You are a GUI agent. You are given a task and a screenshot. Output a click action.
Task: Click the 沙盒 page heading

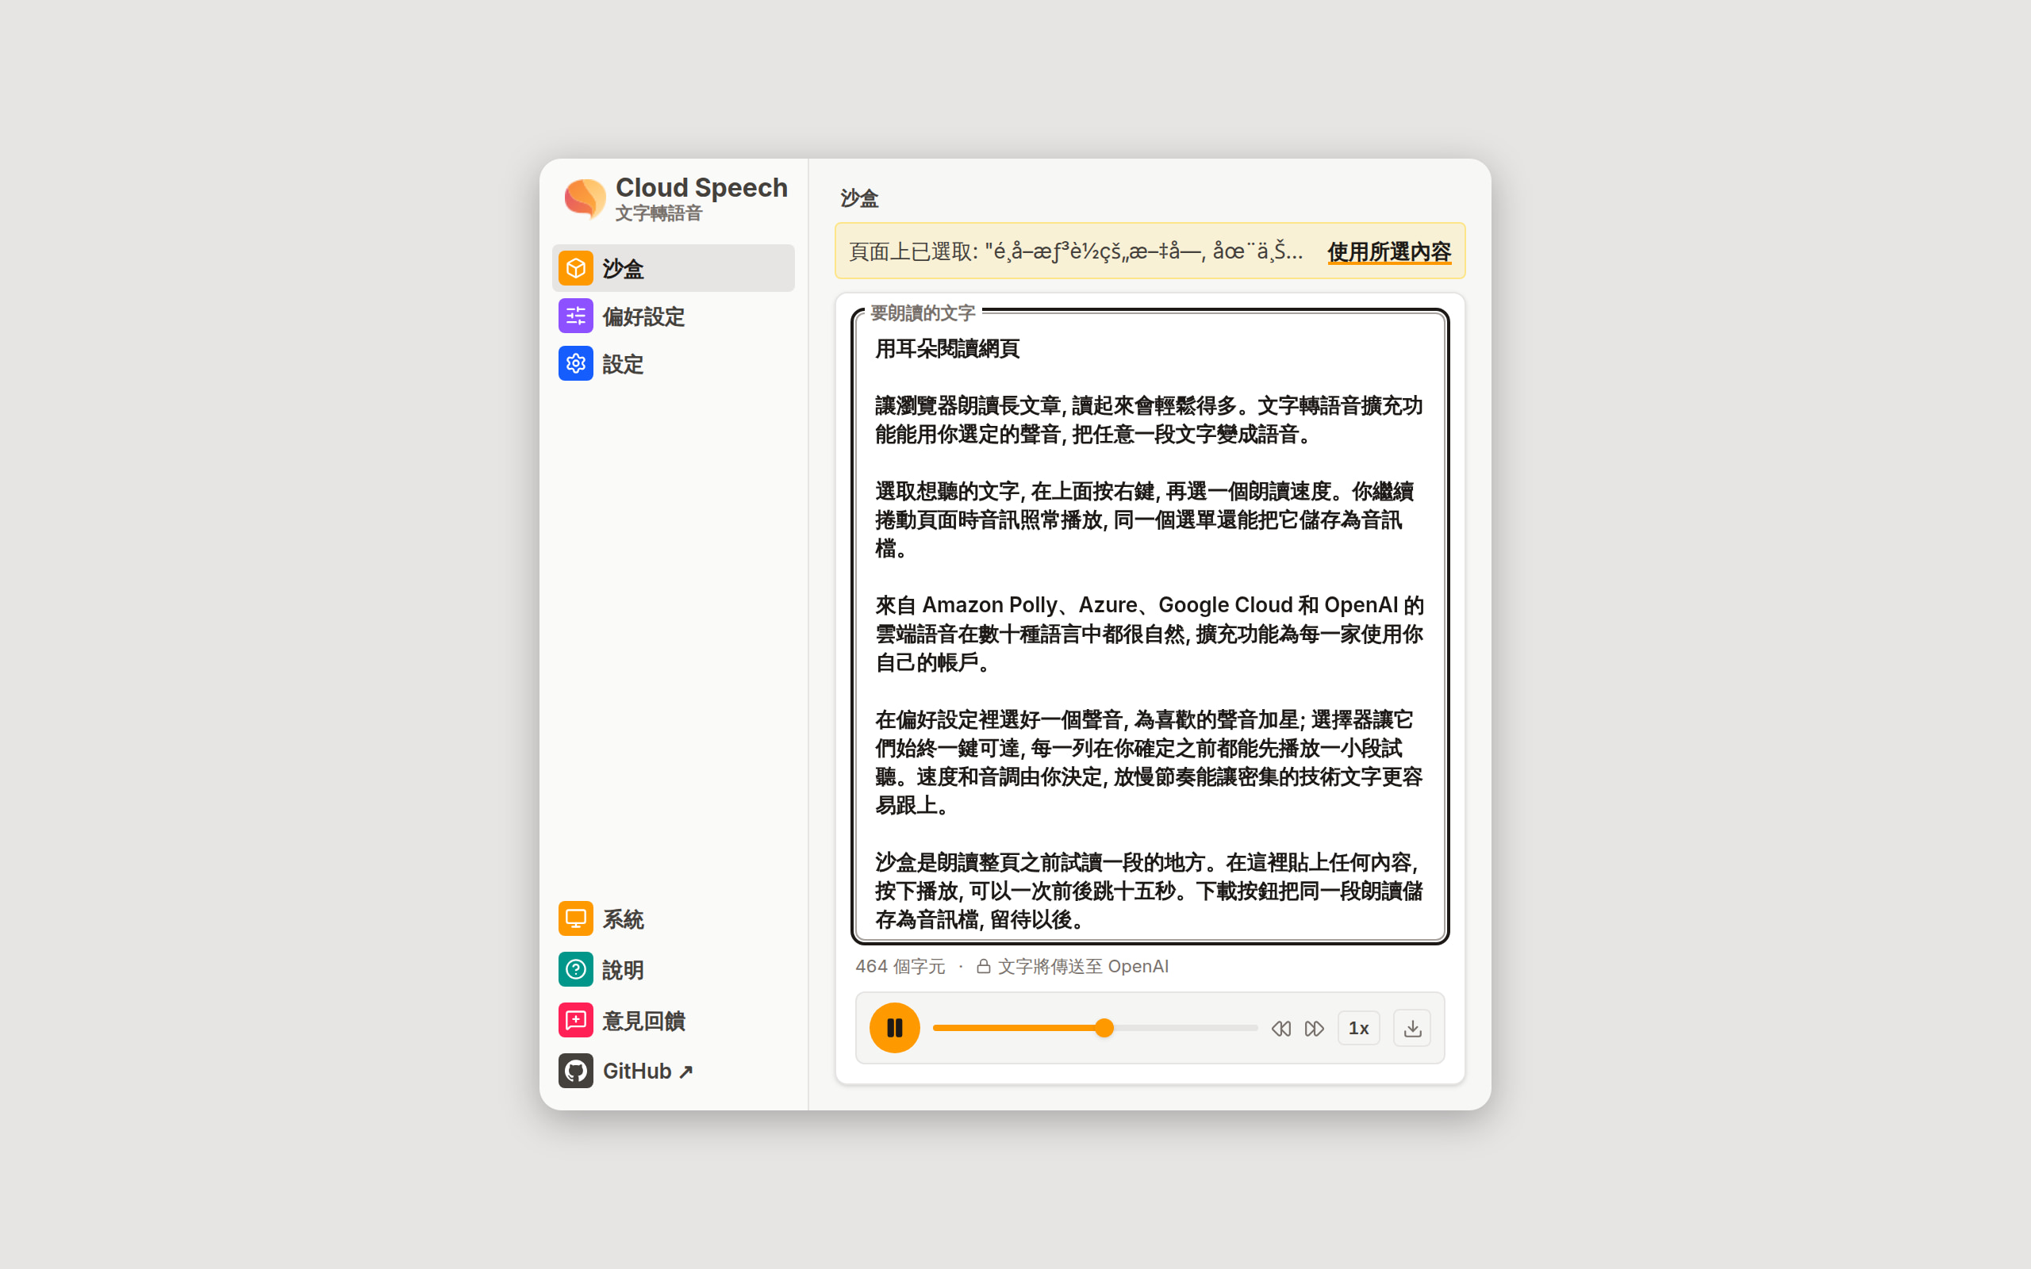[859, 198]
